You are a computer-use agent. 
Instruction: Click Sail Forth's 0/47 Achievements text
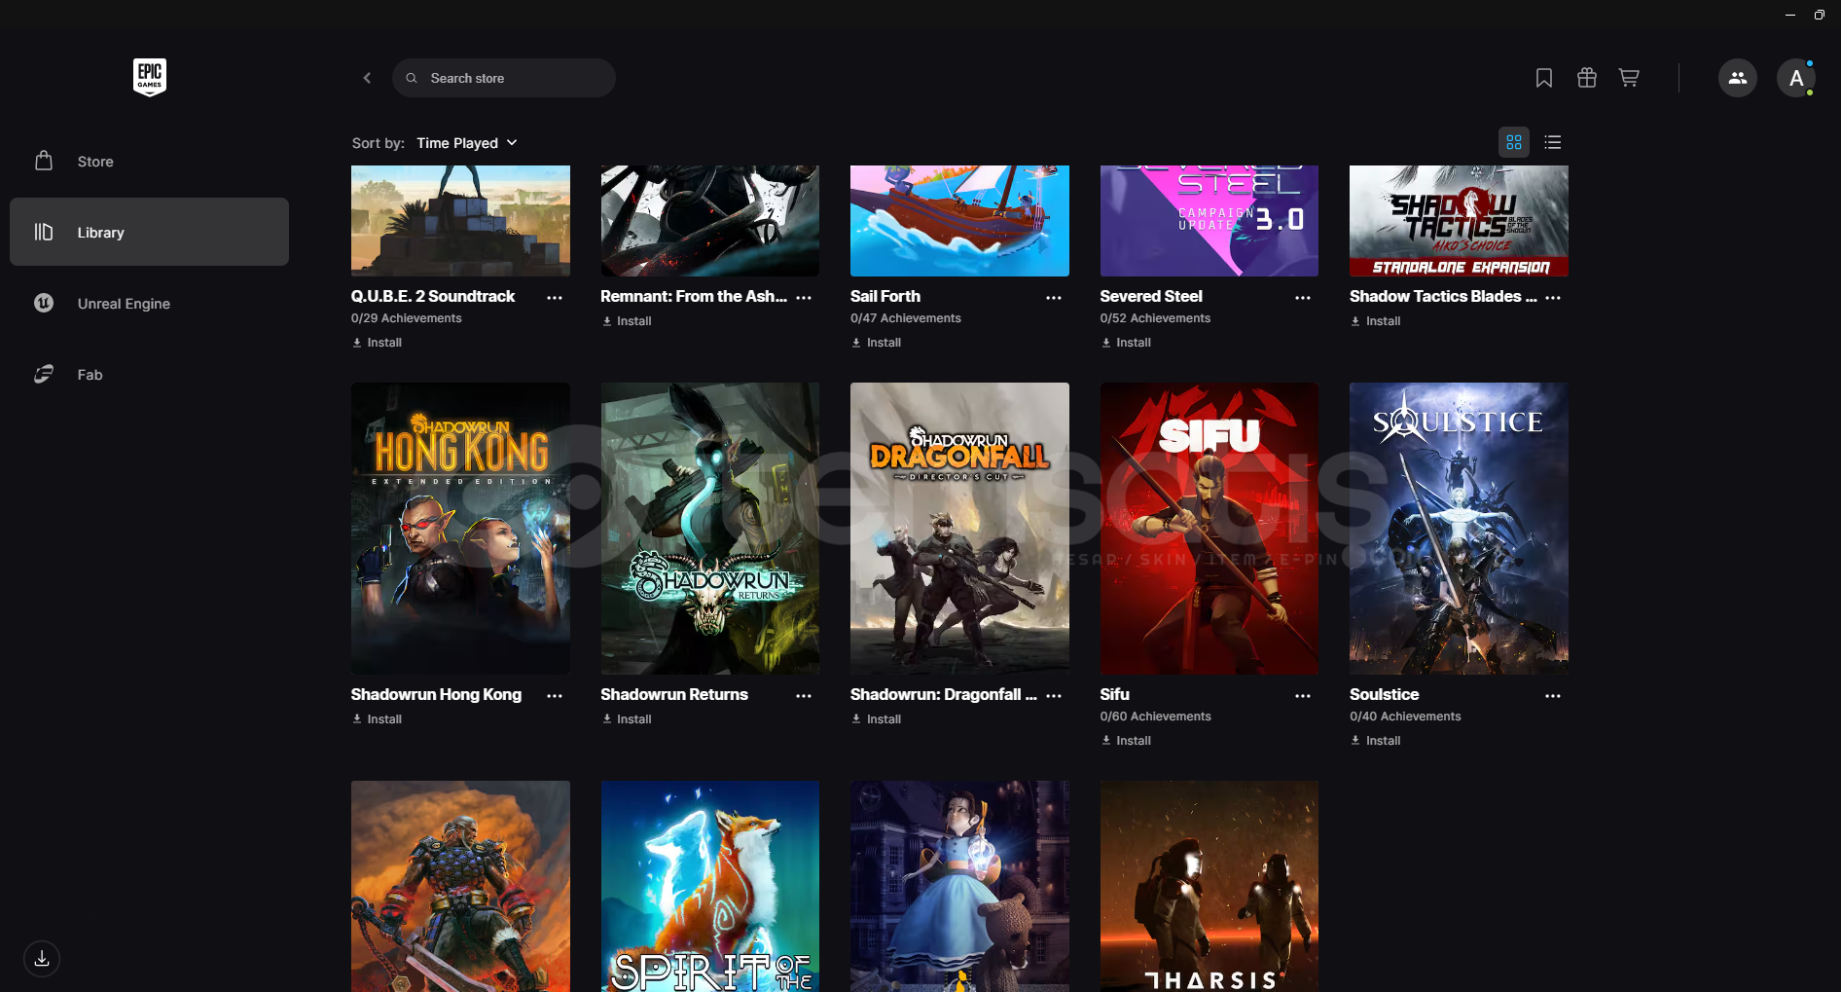(906, 318)
